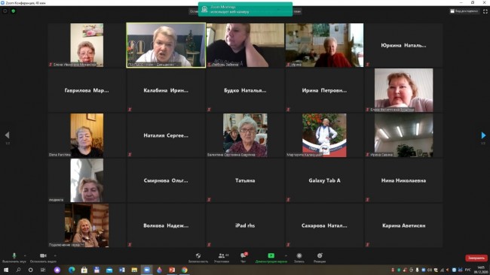
Task: Open Google Chrome from the taskbar
Action: [x=185, y=270]
